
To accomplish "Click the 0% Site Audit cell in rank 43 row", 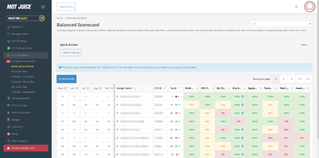I will click(239, 121).
